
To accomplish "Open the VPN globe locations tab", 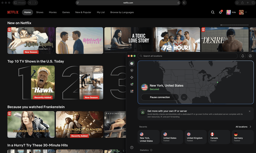I will [132, 63].
